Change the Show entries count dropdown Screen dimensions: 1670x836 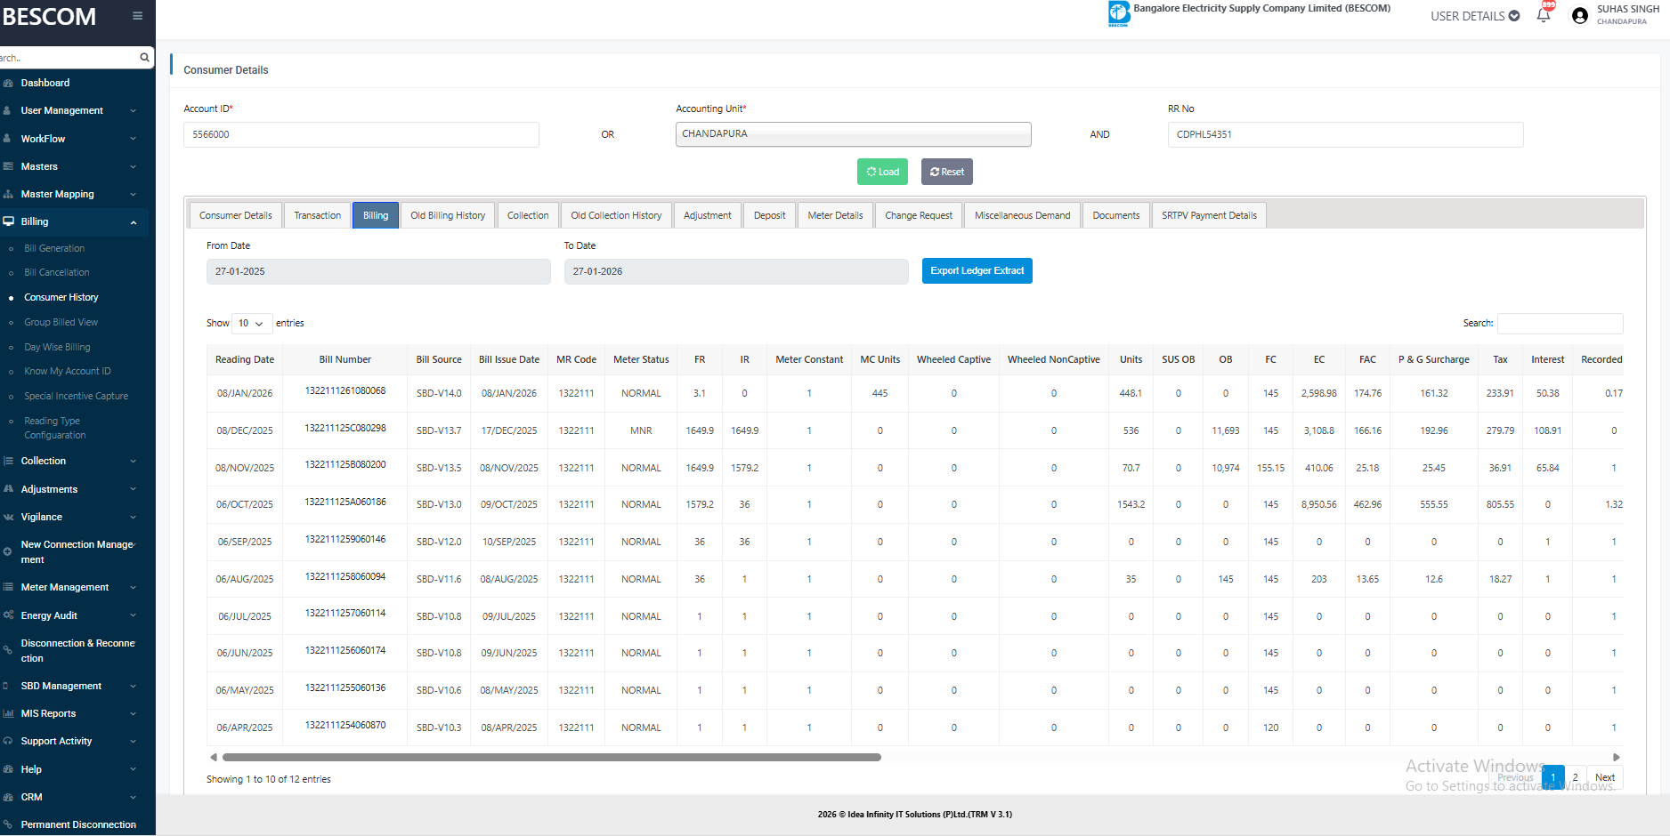(x=251, y=324)
